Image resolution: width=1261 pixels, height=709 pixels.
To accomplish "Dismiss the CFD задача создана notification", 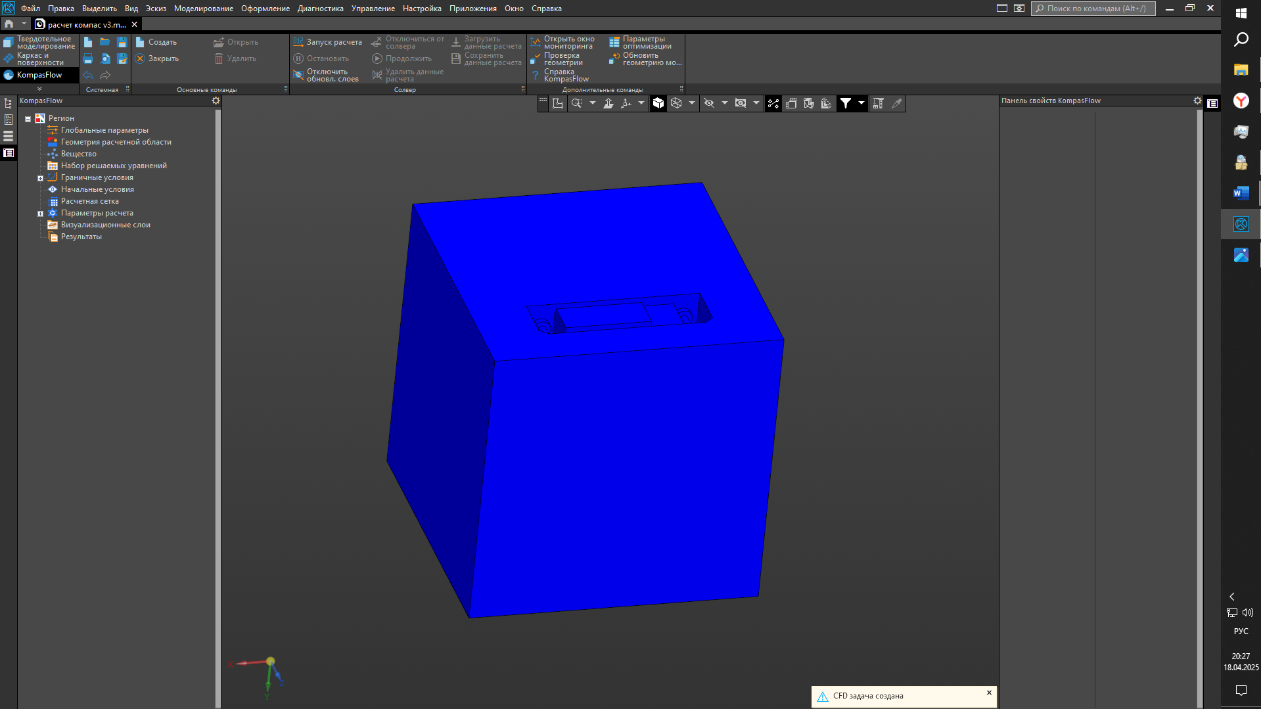I will 989,693.
